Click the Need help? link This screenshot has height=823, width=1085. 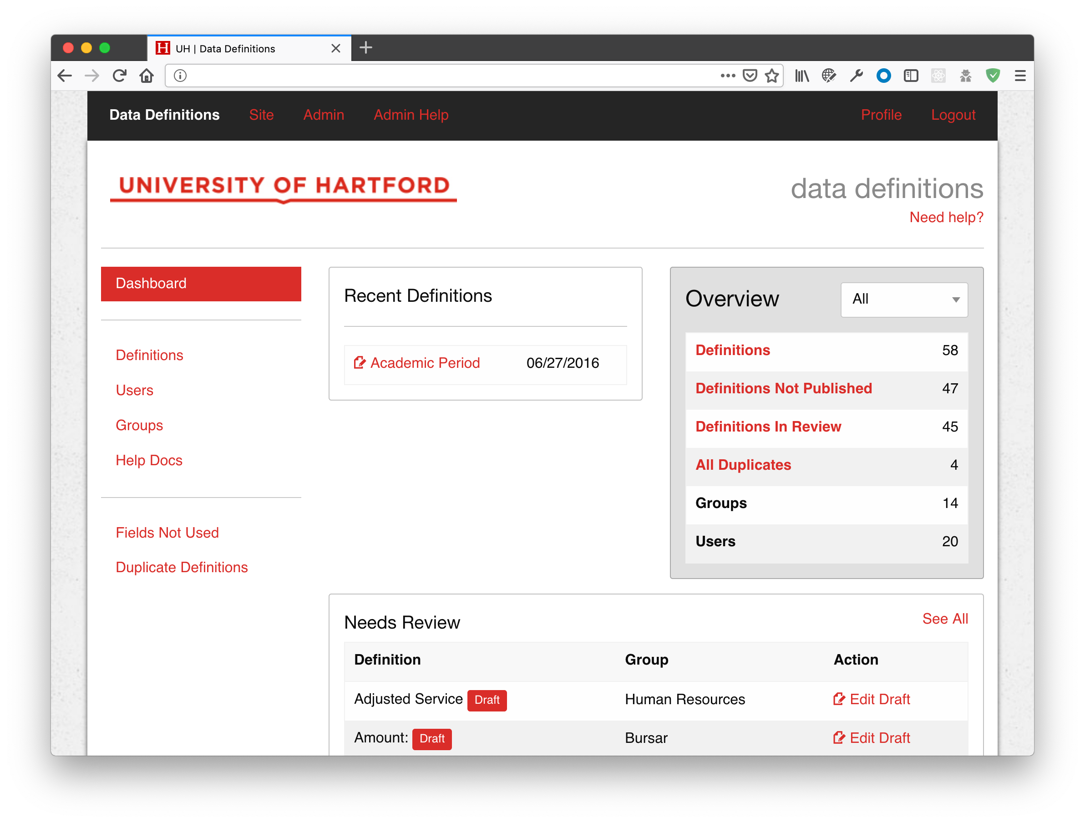946,217
